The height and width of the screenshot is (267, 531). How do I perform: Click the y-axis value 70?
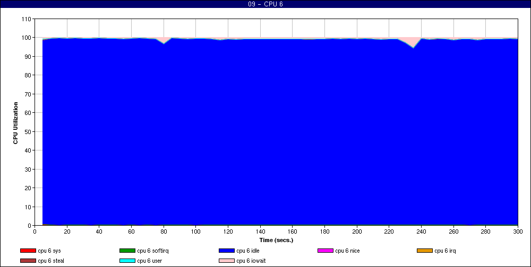click(x=28, y=94)
